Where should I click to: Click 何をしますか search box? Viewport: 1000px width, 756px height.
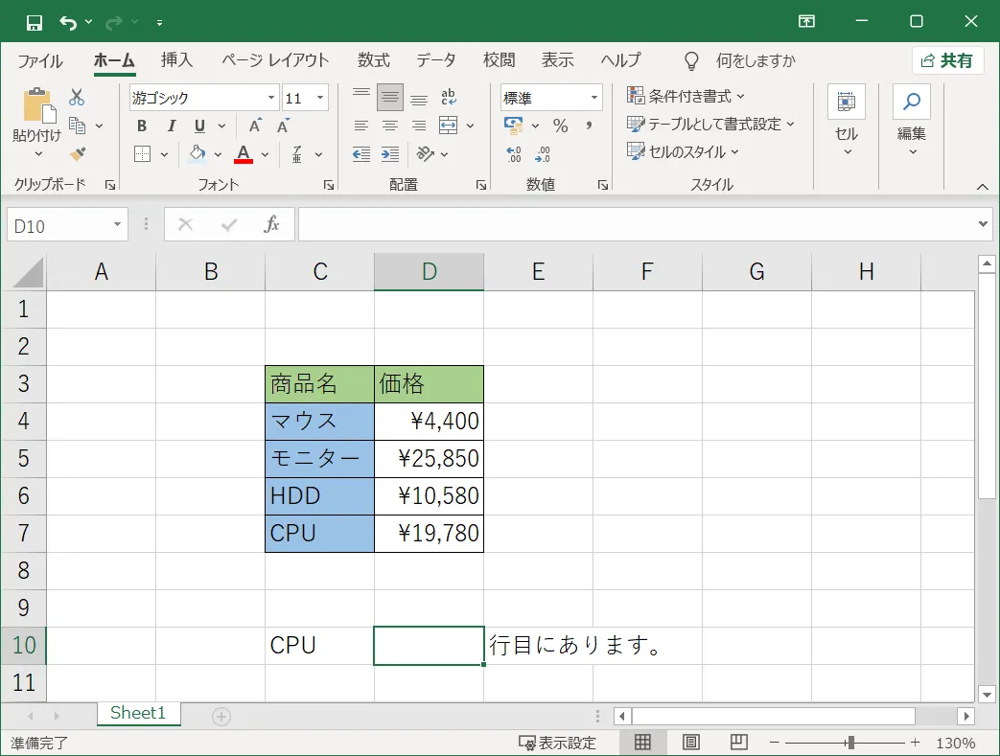pyautogui.click(x=756, y=60)
